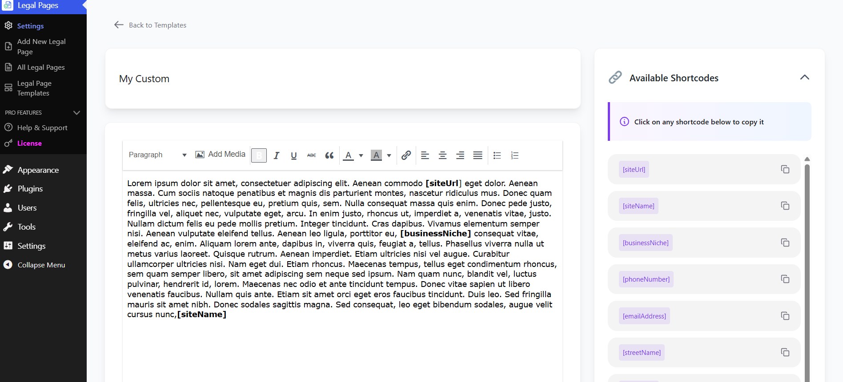Click the Add Media image icon
The width and height of the screenshot is (843, 382).
200,155
